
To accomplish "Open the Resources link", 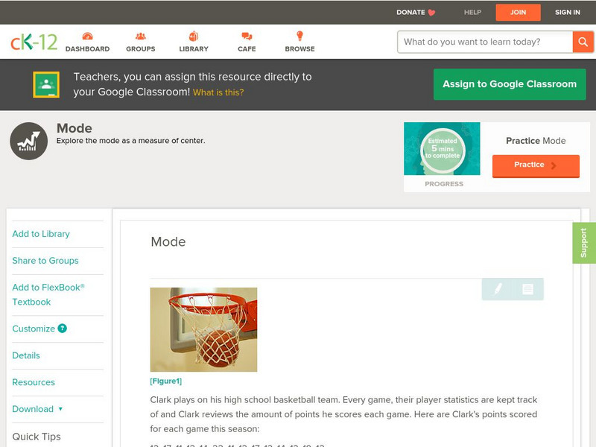I will [34, 382].
